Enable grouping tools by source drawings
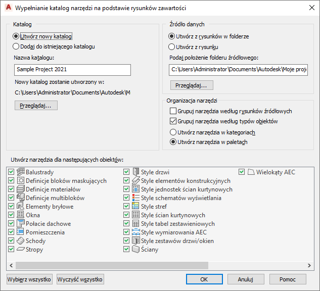The image size is (320, 291). pyautogui.click(x=173, y=111)
